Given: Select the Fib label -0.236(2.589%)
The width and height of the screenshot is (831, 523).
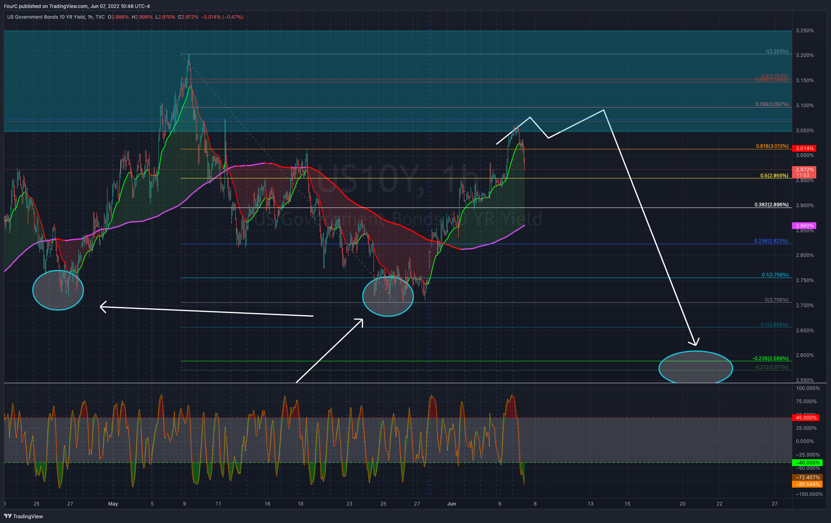Looking at the screenshot, I should coord(770,358).
